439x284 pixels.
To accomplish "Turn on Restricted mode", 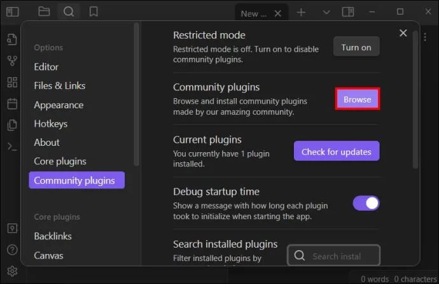I will 356,46.
